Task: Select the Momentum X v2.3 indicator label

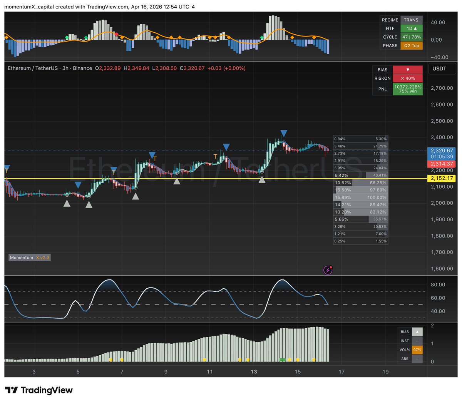Action: (29, 258)
